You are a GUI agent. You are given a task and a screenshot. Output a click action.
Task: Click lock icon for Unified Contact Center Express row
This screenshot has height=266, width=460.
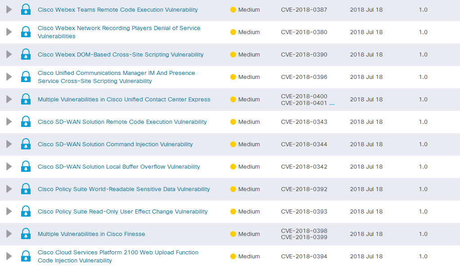pyautogui.click(x=26, y=100)
